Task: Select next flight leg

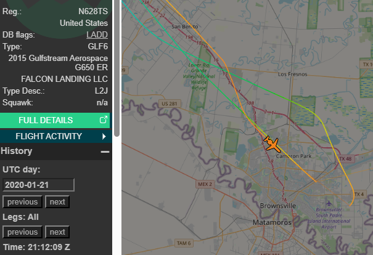Action: coord(57,232)
